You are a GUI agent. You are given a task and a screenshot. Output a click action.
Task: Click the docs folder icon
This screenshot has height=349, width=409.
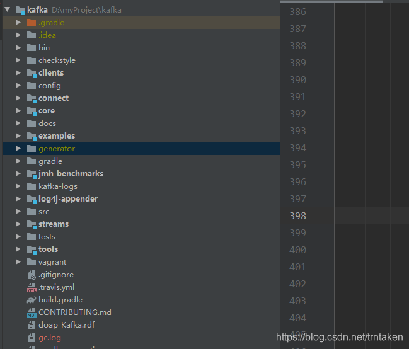point(32,123)
